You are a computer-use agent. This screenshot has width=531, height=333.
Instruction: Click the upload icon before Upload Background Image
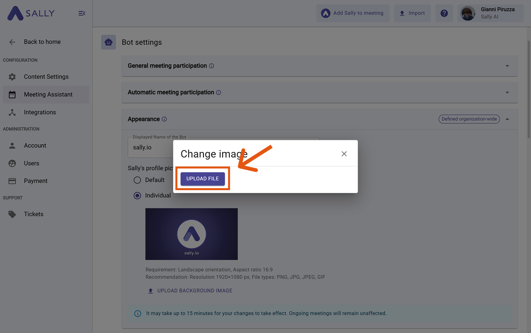coord(151,291)
